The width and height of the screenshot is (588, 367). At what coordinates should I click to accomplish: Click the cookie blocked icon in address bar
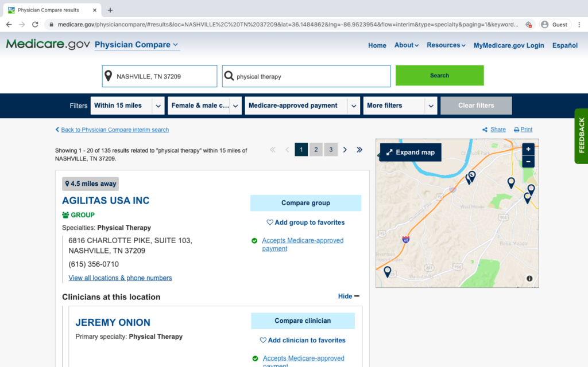[528, 24]
